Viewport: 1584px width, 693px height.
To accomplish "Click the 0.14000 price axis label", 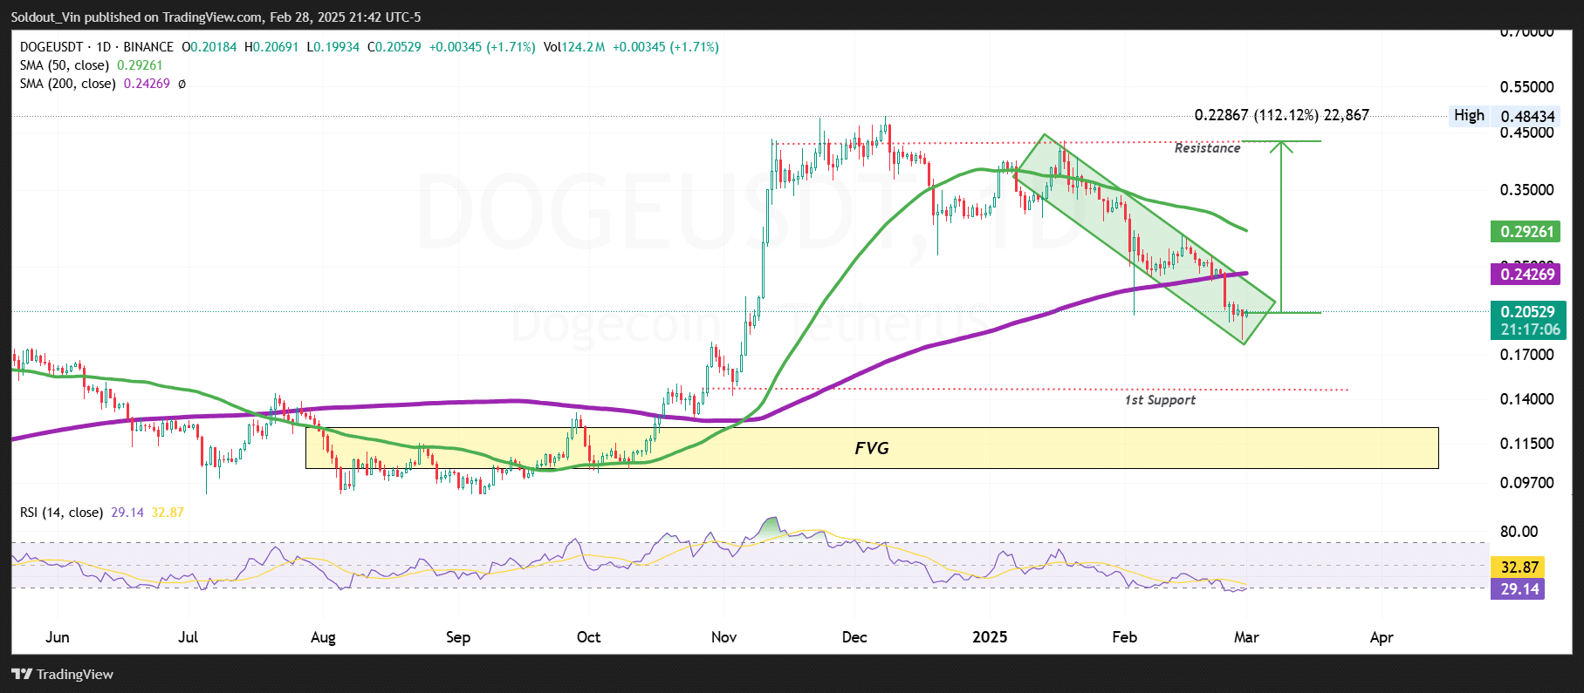I will pyautogui.click(x=1526, y=399).
